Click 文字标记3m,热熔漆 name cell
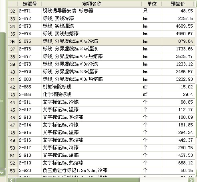The width and height of the screenshot is (197, 182). [x=92, y=118]
